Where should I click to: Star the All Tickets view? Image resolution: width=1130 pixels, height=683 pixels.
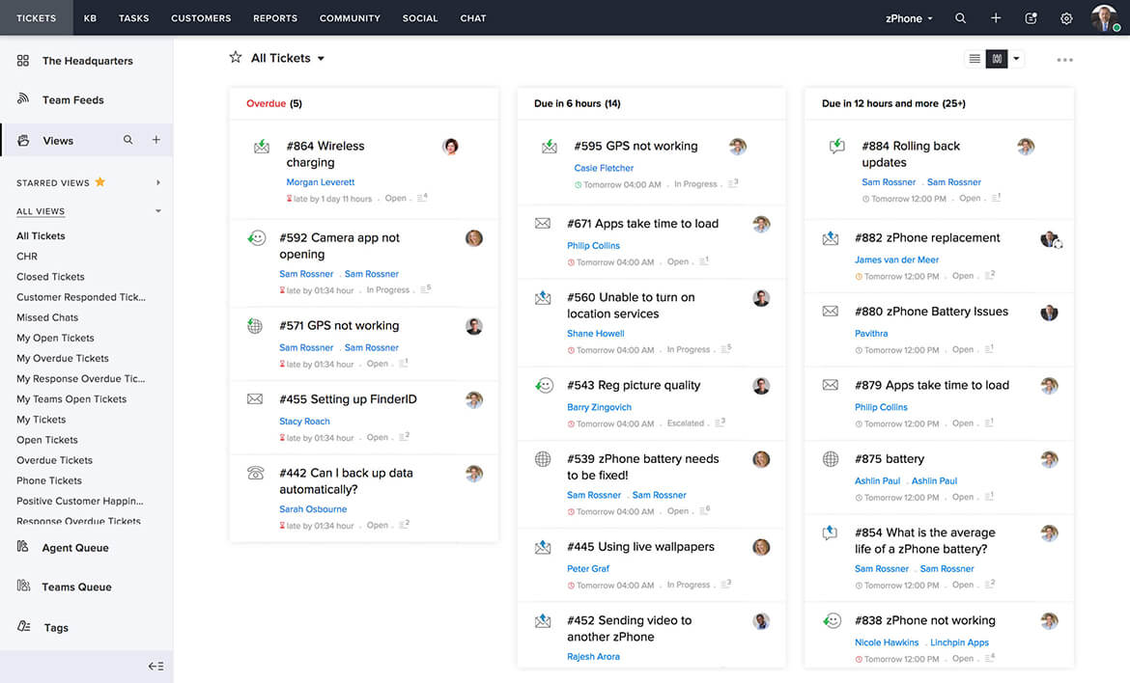235,58
